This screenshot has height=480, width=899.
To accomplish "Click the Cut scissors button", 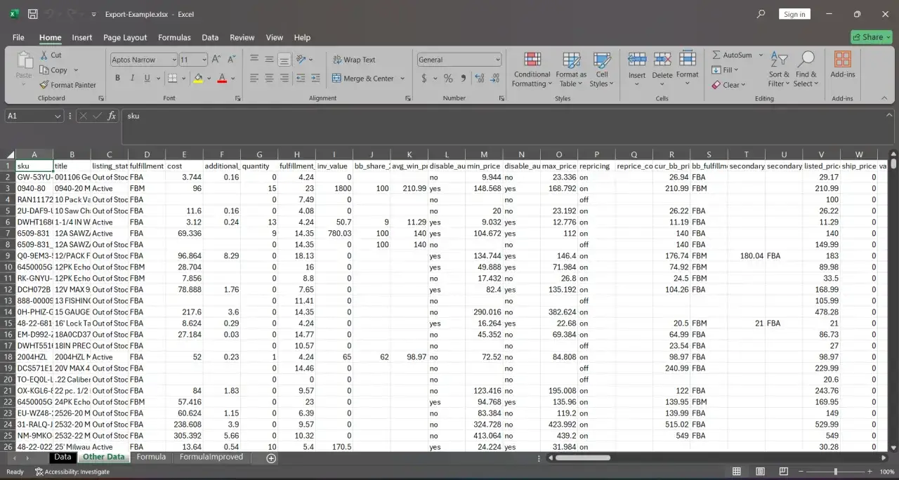I will 51,55.
